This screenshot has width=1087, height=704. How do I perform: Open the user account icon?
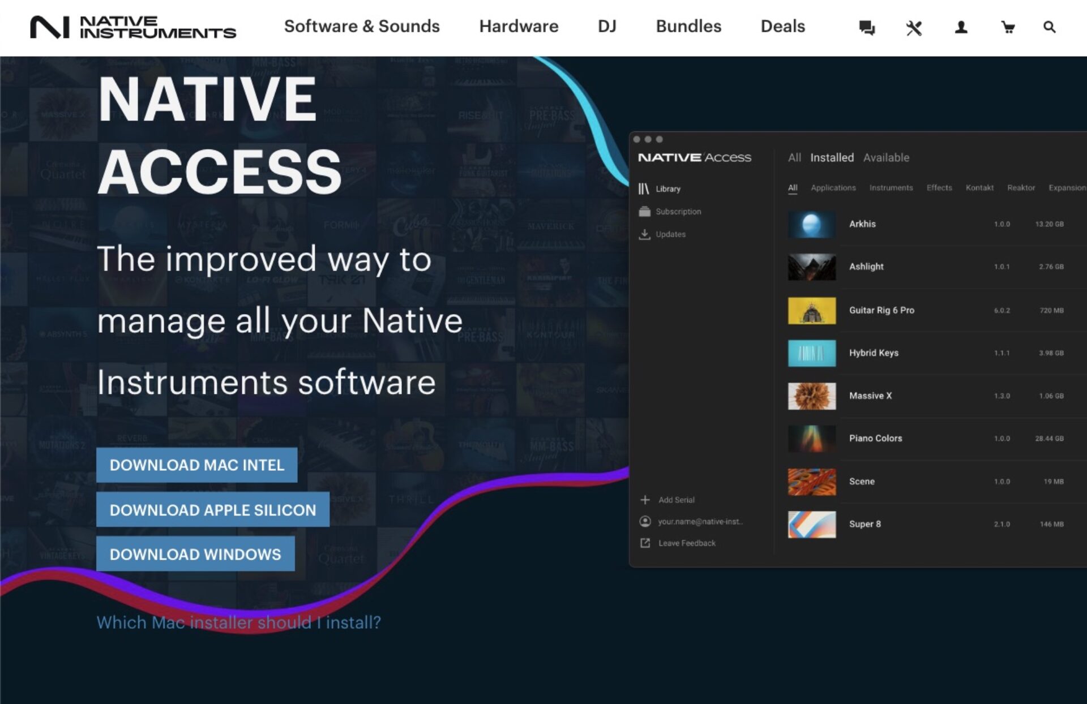coord(961,27)
